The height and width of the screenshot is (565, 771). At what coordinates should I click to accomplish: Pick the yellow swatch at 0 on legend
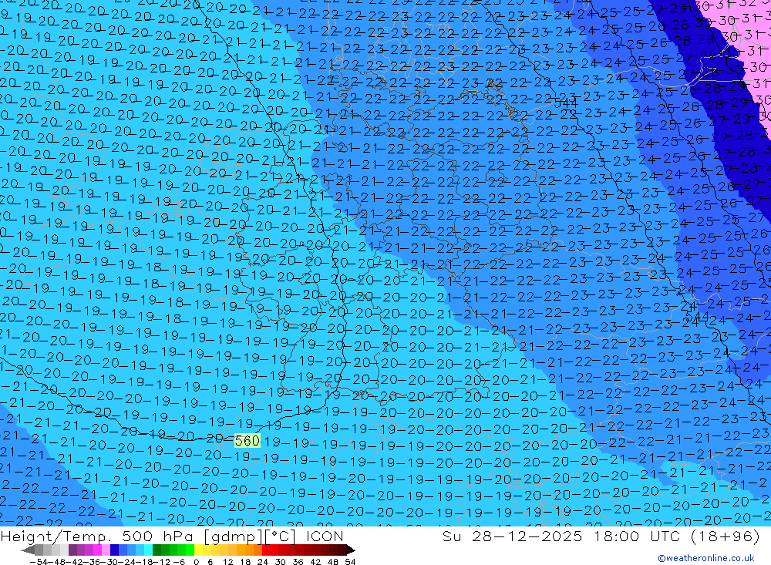click(x=200, y=550)
